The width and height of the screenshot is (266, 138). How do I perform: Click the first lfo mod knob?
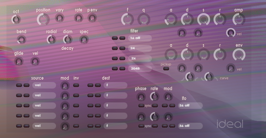[168, 97]
